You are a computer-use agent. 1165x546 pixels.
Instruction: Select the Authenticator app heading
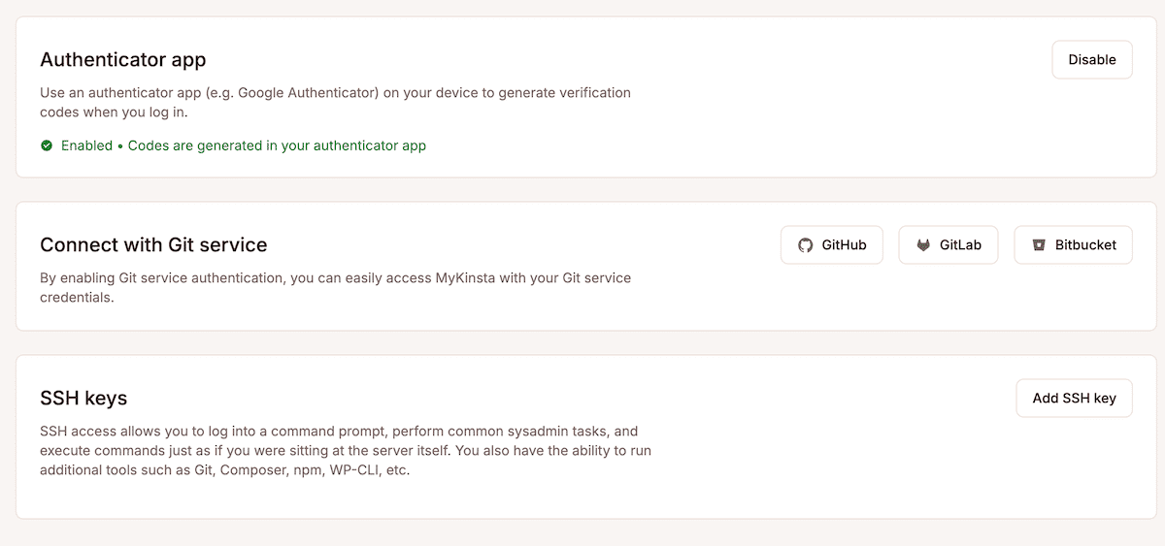point(123,59)
